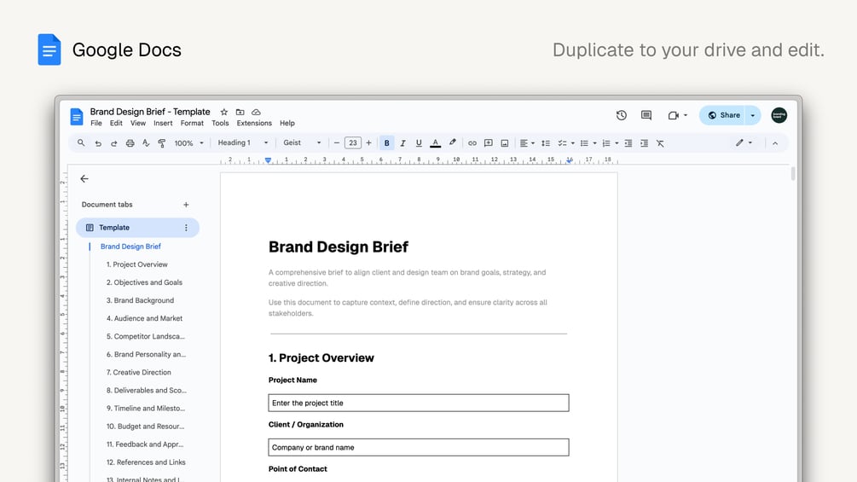
Task: Open the Insert menu
Action: [x=163, y=123]
